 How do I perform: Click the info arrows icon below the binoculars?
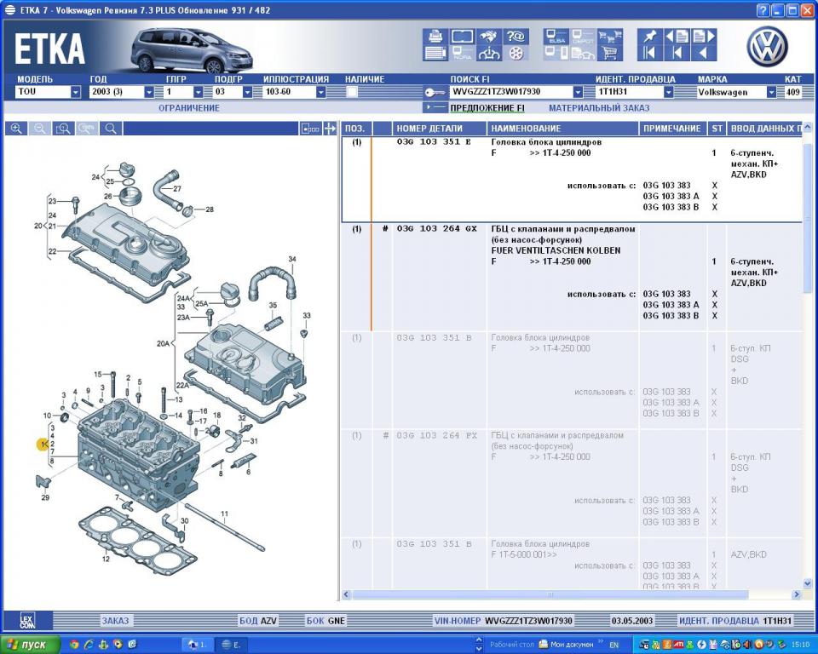pos(489,53)
